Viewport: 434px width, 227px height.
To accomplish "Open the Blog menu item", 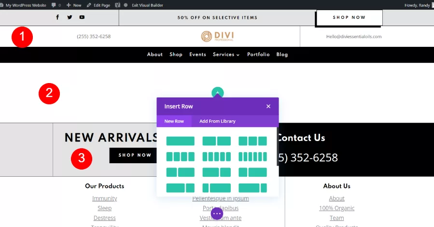I will click(282, 55).
